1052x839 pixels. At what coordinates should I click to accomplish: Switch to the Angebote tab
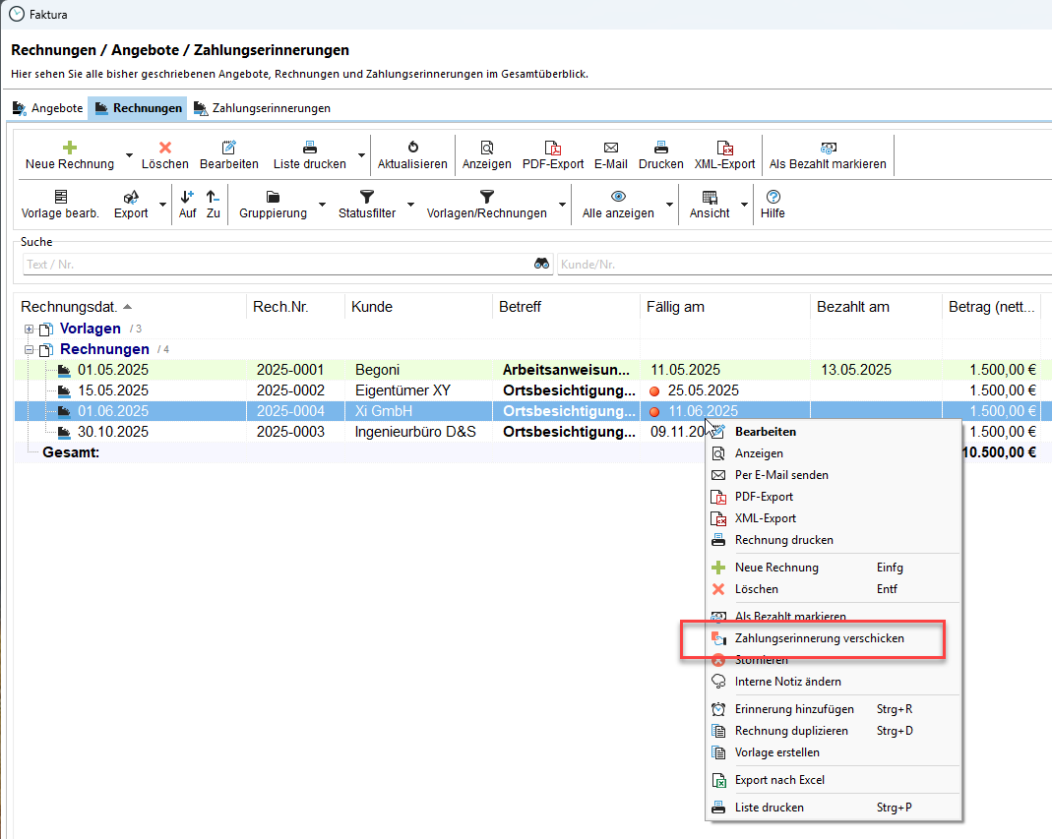47,108
